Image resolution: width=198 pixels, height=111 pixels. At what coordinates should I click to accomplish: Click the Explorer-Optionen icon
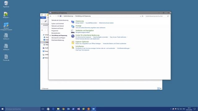tap(73, 43)
